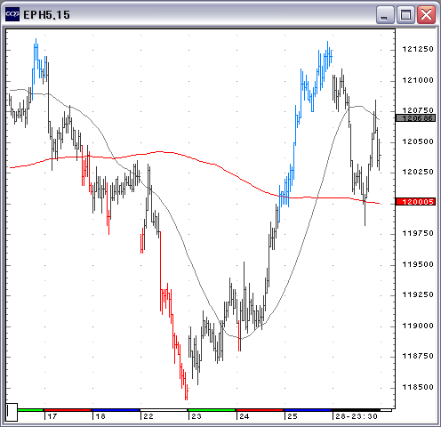Viewport: 441px width, 427px height.
Task: Select the 118500 price axis label
Action: point(418,387)
